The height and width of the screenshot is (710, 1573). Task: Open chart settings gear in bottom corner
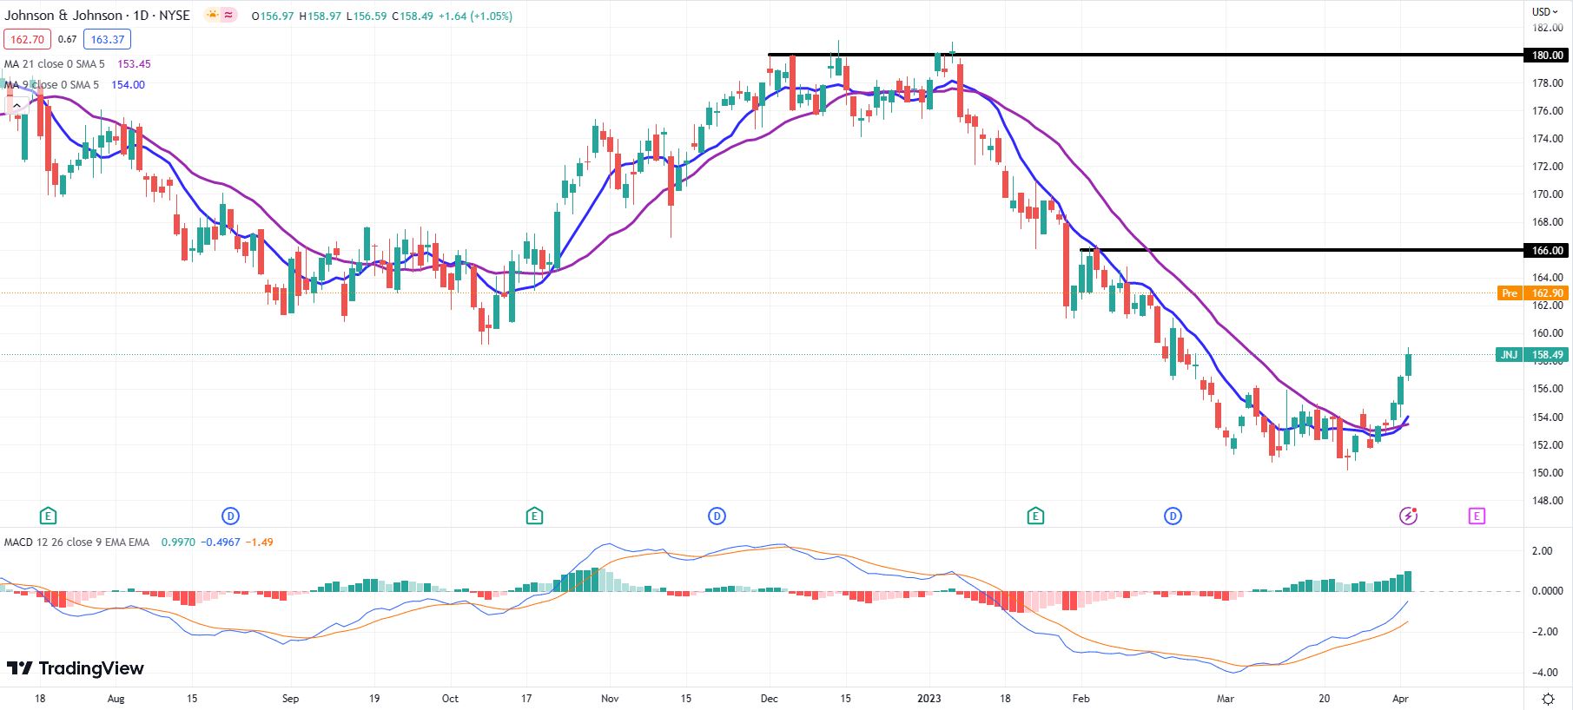coord(1549,699)
